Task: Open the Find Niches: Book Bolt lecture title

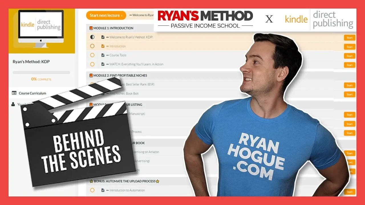Action: [124, 94]
